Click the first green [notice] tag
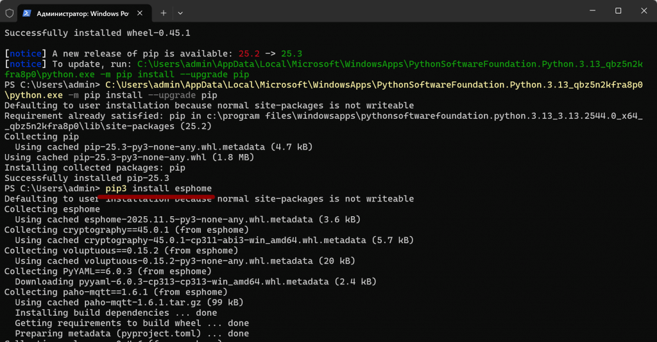 coord(24,53)
